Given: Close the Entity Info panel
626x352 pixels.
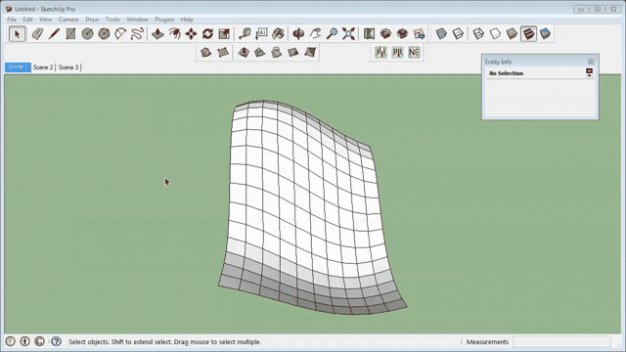Looking at the screenshot, I should coord(591,62).
